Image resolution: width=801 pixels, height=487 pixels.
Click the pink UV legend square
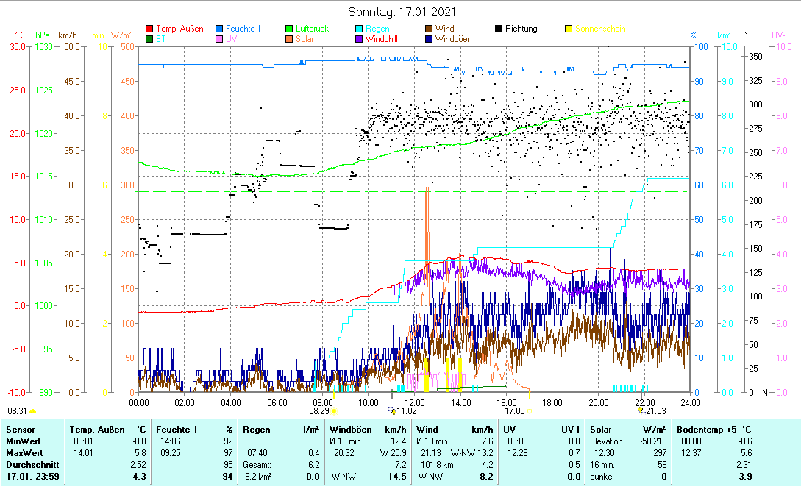pos(220,39)
